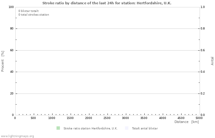
Task: Click the 2500 tick on the distance axis
Action: (x=107, y=118)
